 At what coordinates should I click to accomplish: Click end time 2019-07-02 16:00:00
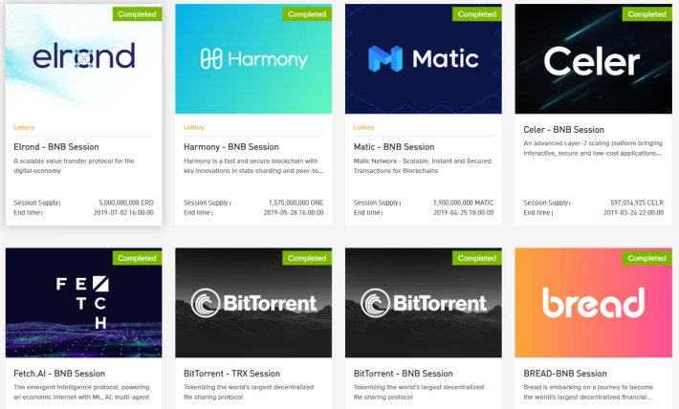(x=123, y=212)
